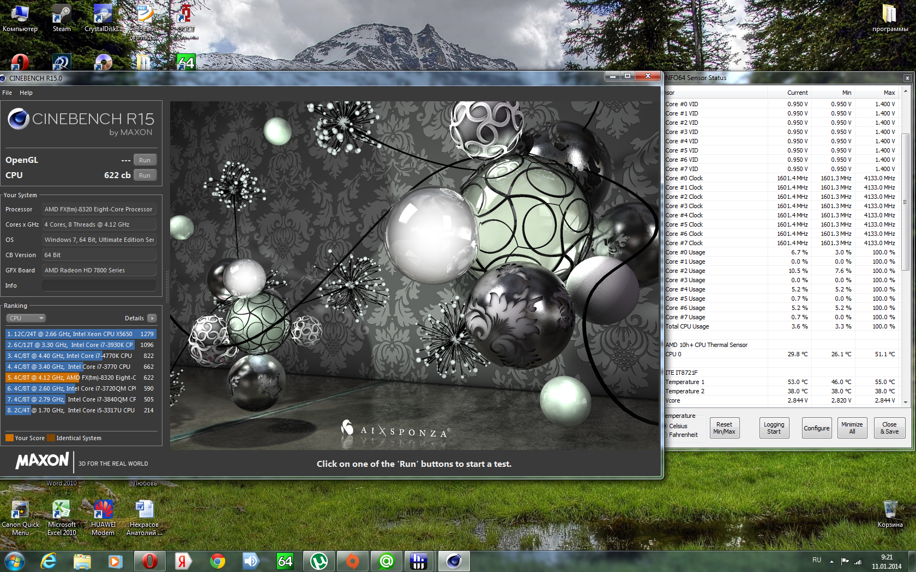Select the Celsius temperature option in HWiNFO64
This screenshot has width=916, height=572.
[x=678, y=426]
